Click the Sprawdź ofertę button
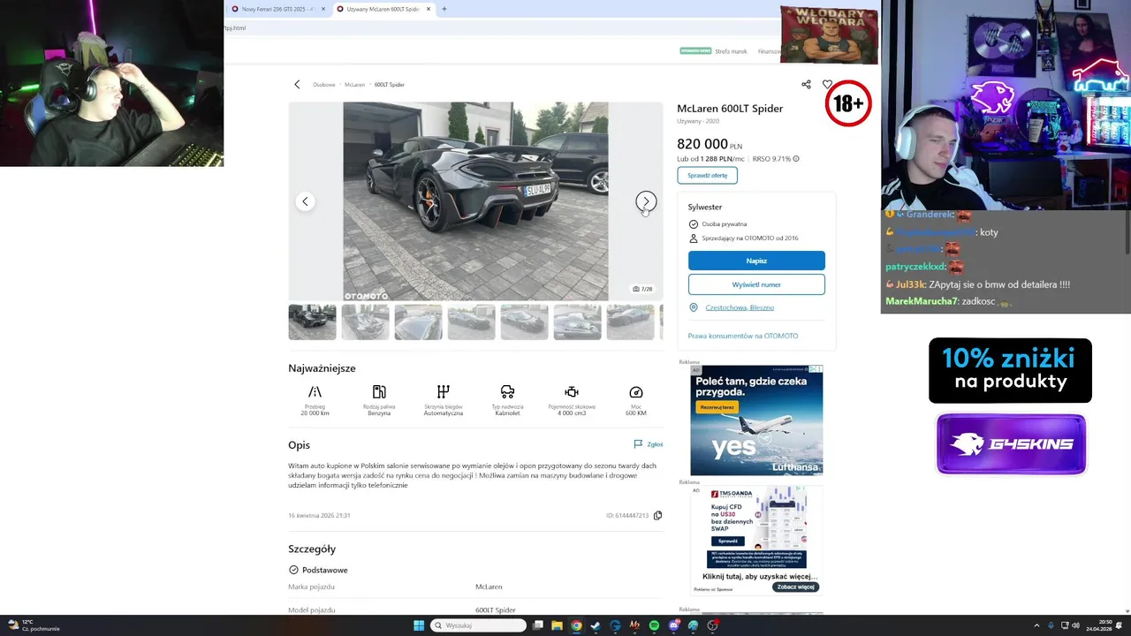Image resolution: width=1131 pixels, height=636 pixels. click(x=707, y=175)
